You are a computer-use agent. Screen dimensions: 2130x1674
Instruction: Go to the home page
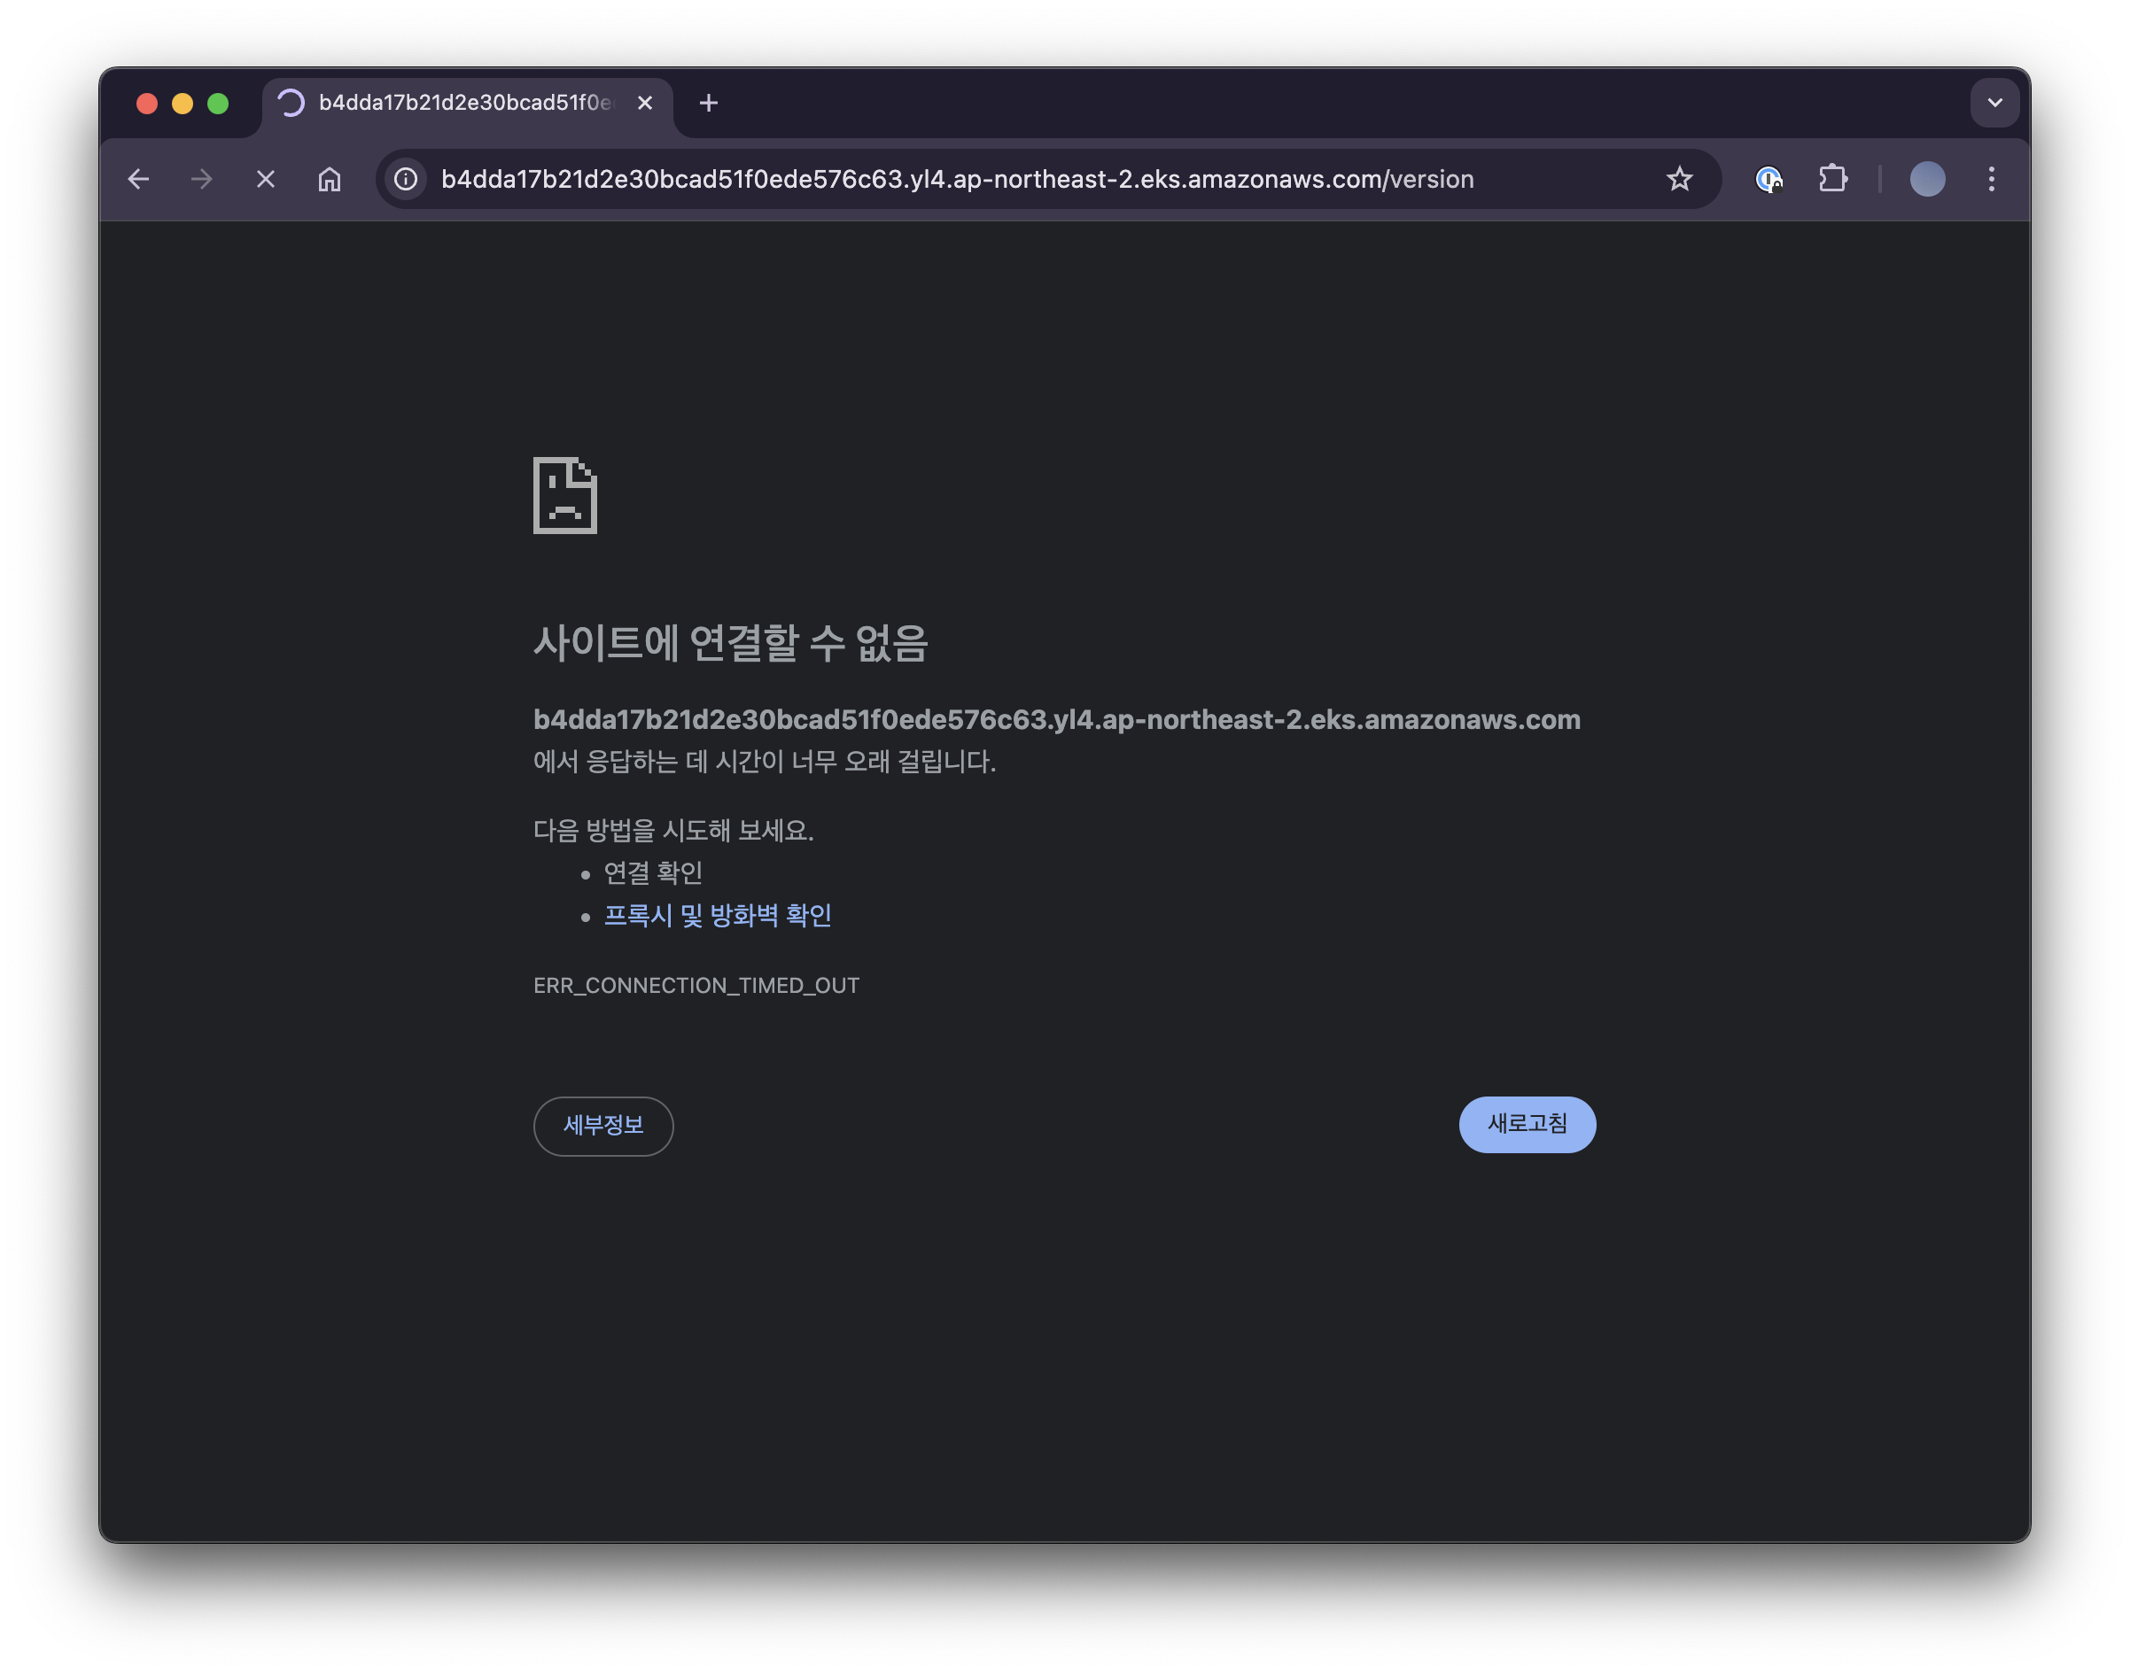coord(330,179)
